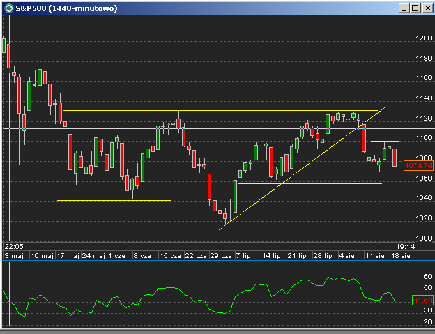
Task: Select the short yellow line near 1068
Action: [x=385, y=172]
